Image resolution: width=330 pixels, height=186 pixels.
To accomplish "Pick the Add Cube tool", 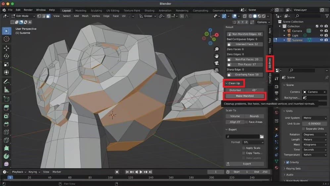I will [6, 99].
